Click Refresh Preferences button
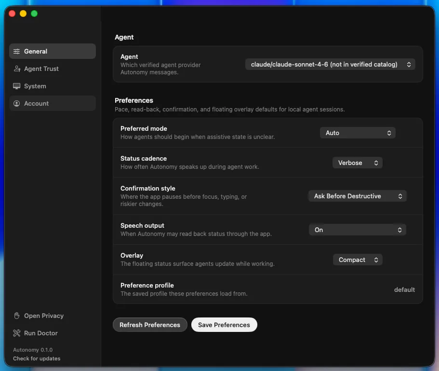 point(150,325)
